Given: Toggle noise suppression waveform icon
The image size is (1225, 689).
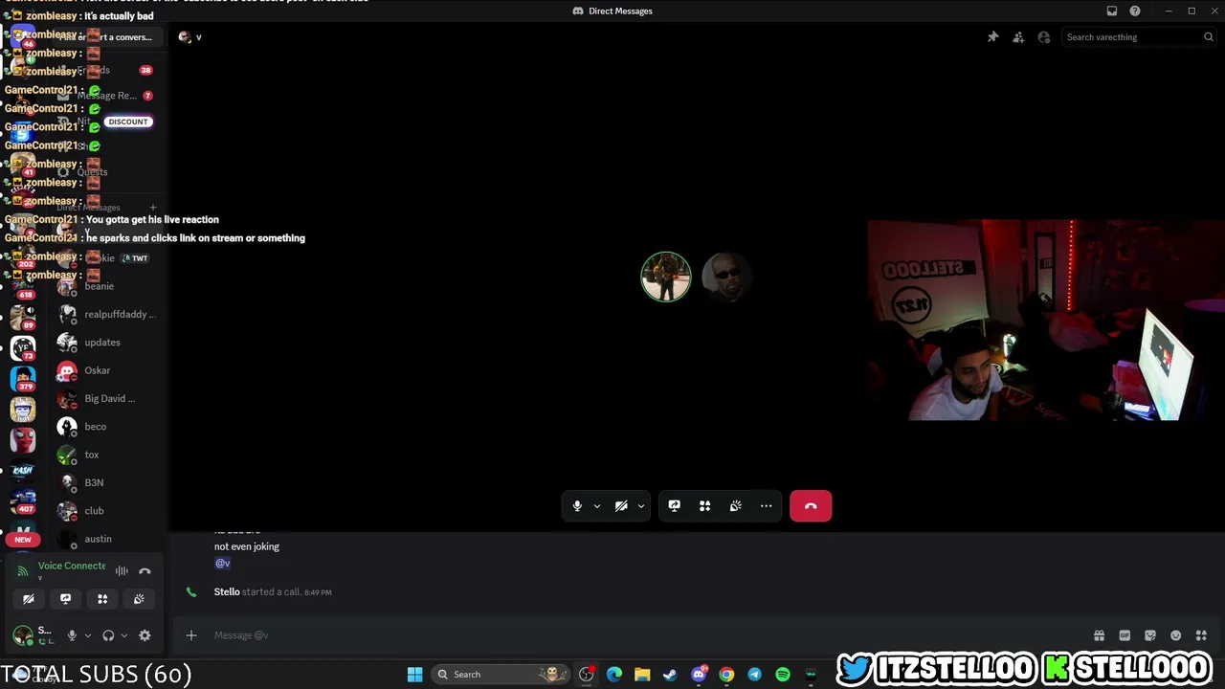Looking at the screenshot, I should pos(122,571).
